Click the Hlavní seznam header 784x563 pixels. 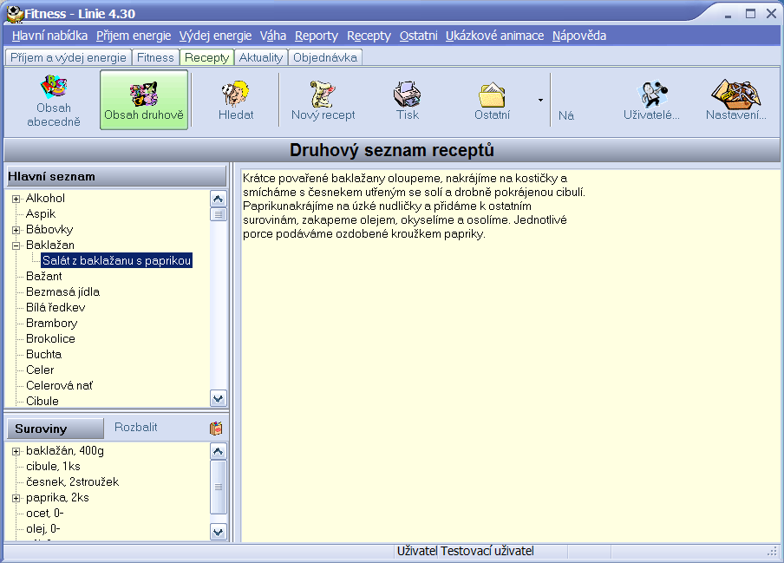coord(116,176)
